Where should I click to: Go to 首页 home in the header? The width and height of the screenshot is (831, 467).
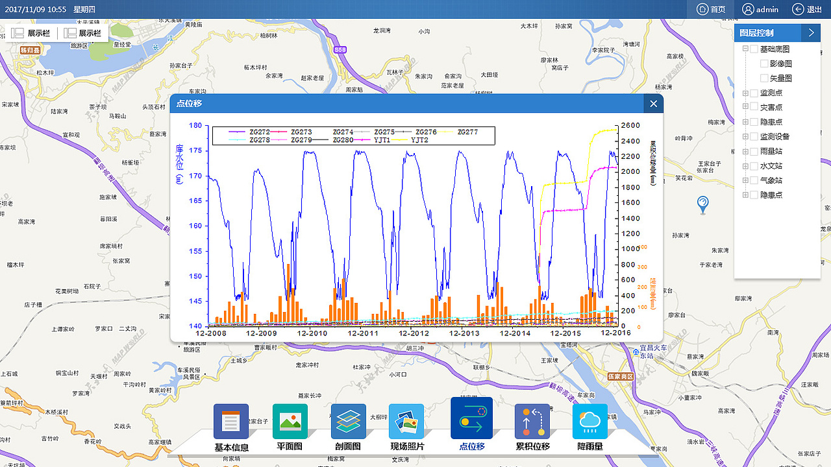[x=711, y=9]
